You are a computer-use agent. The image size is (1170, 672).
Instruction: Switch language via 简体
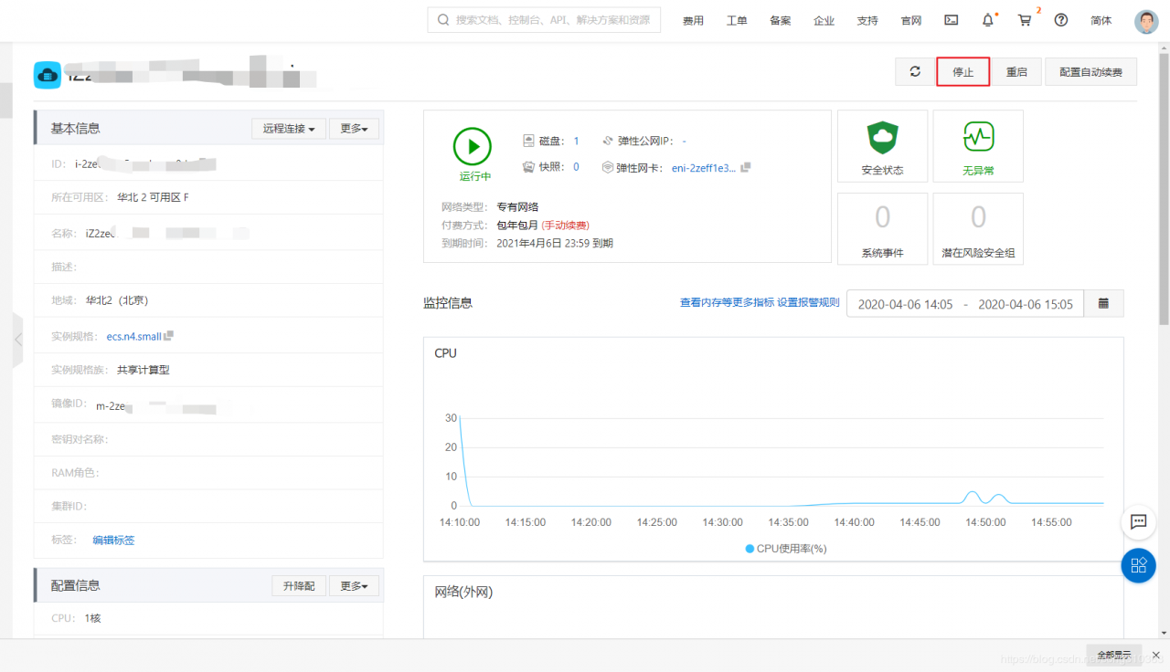click(1101, 21)
